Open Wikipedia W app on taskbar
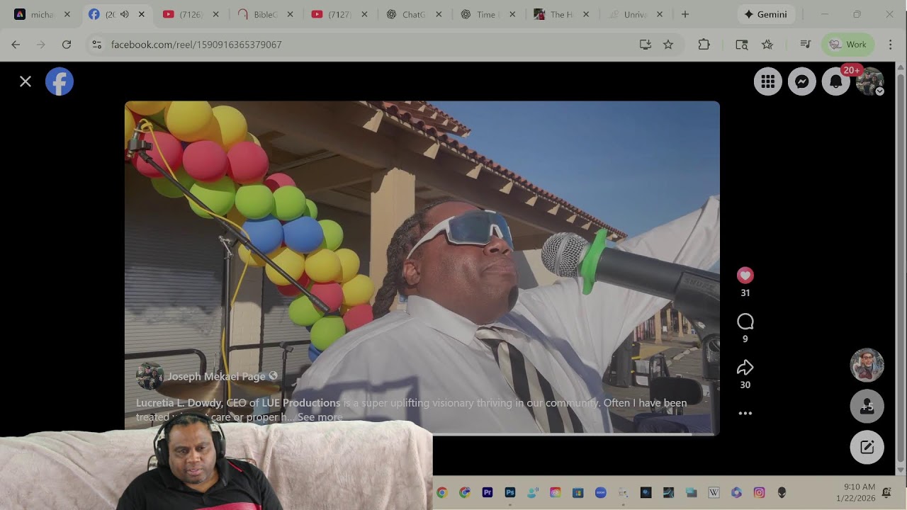 pyautogui.click(x=714, y=492)
